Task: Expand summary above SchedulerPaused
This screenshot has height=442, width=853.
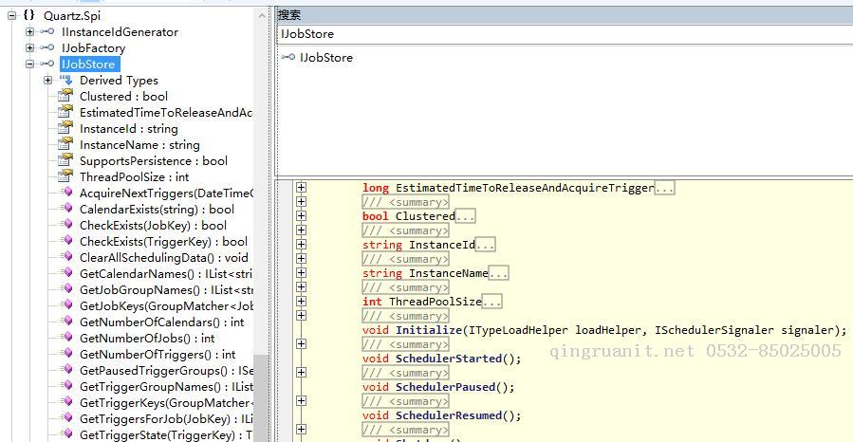Action: 301,373
